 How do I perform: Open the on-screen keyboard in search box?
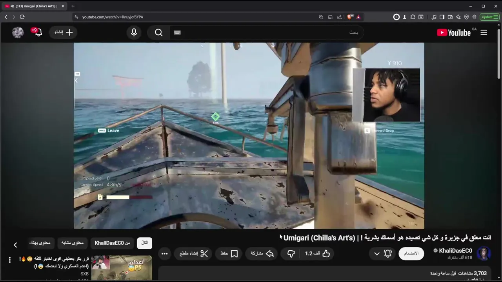177,33
